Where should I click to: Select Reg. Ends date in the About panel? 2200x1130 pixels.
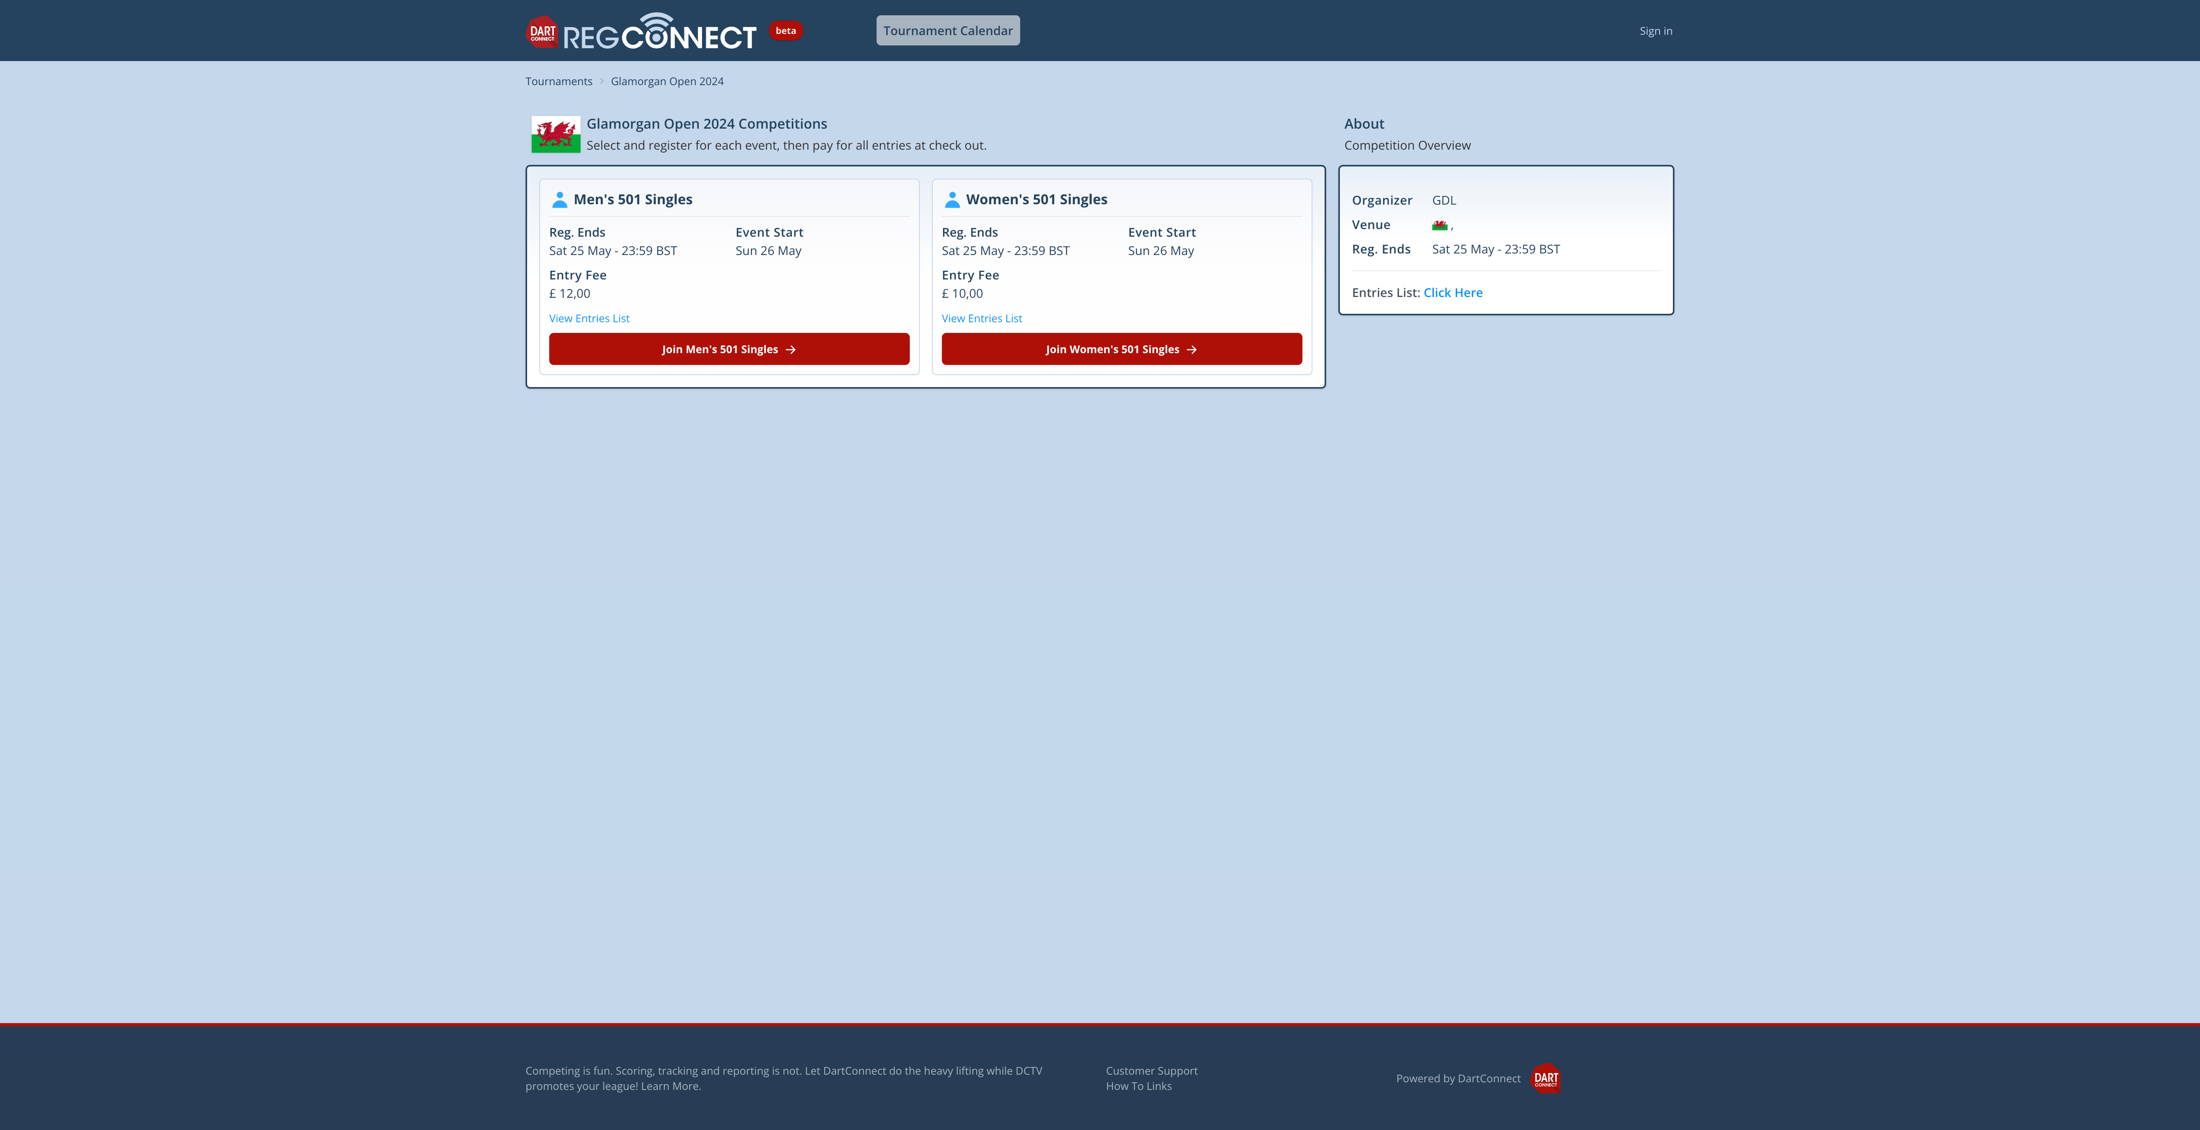(x=1496, y=249)
